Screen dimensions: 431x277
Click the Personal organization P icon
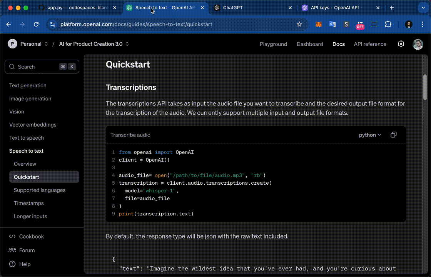pyautogui.click(x=12, y=44)
